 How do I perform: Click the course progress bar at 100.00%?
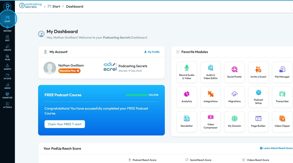[137, 95]
